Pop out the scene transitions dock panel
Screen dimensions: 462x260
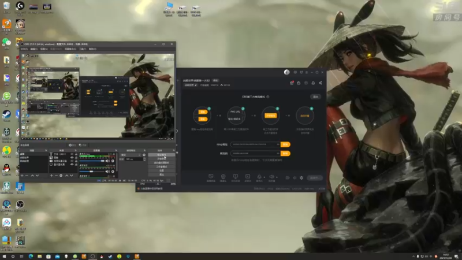coord(144,150)
